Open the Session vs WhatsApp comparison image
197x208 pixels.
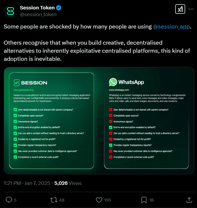click(x=99, y=121)
